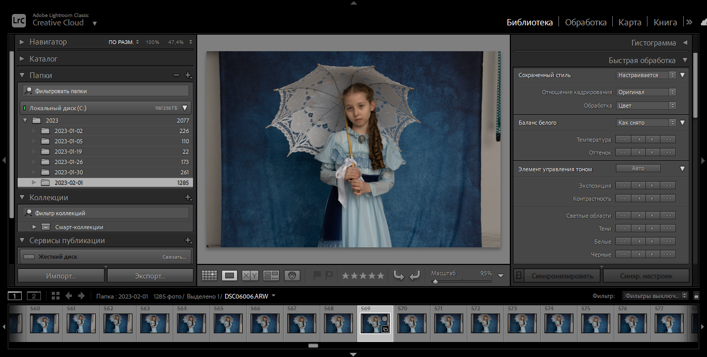
Task: Open the Сохраненный стиль dropdown
Action: [646, 75]
